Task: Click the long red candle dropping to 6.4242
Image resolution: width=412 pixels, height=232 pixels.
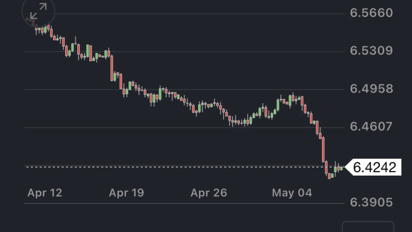Action: [323, 149]
